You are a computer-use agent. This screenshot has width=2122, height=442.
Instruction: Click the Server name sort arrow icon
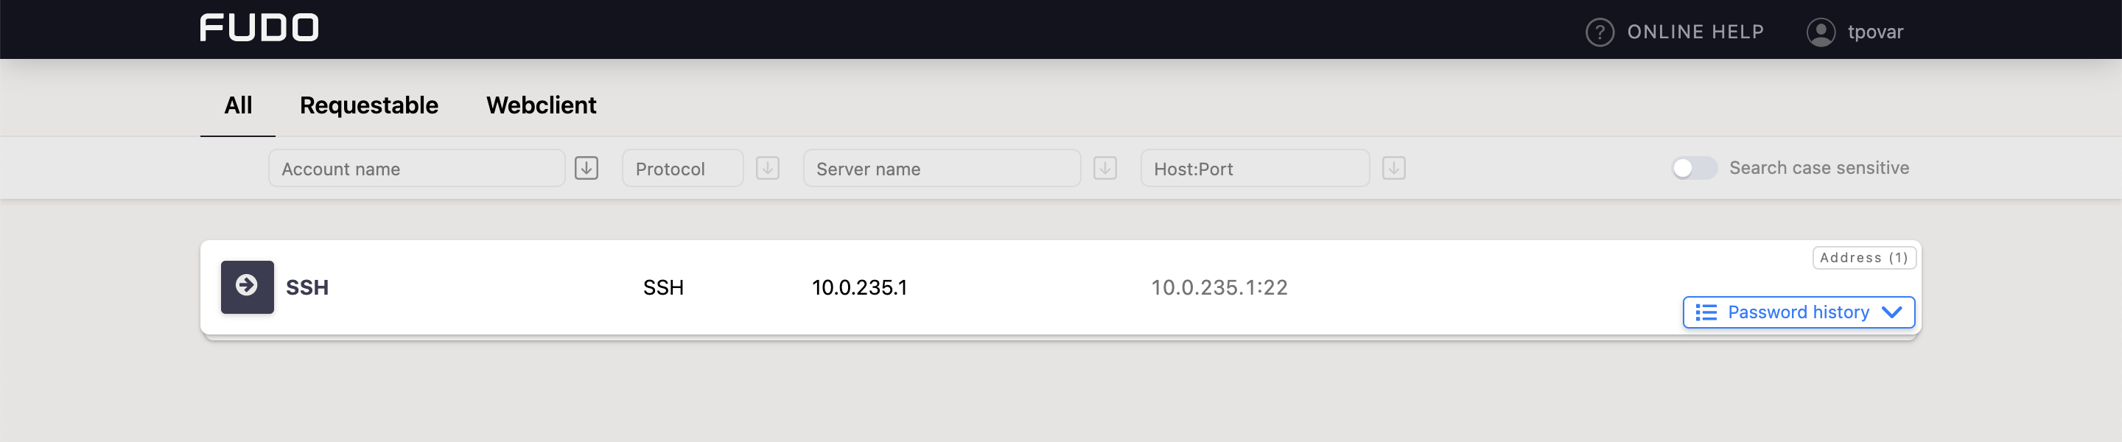[x=1105, y=168]
